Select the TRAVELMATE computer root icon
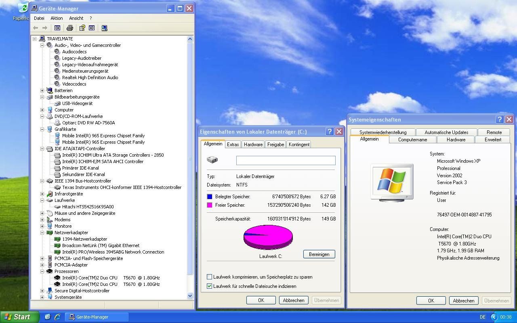This screenshot has height=323, width=517. click(42, 39)
